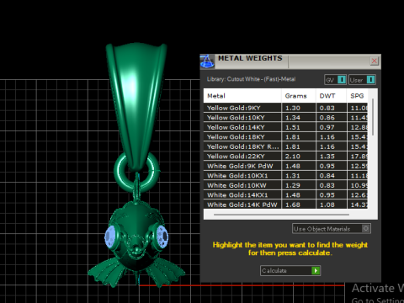
Task: Click the 1.68 grams value for 14K PdW
Action: pyautogui.click(x=293, y=205)
